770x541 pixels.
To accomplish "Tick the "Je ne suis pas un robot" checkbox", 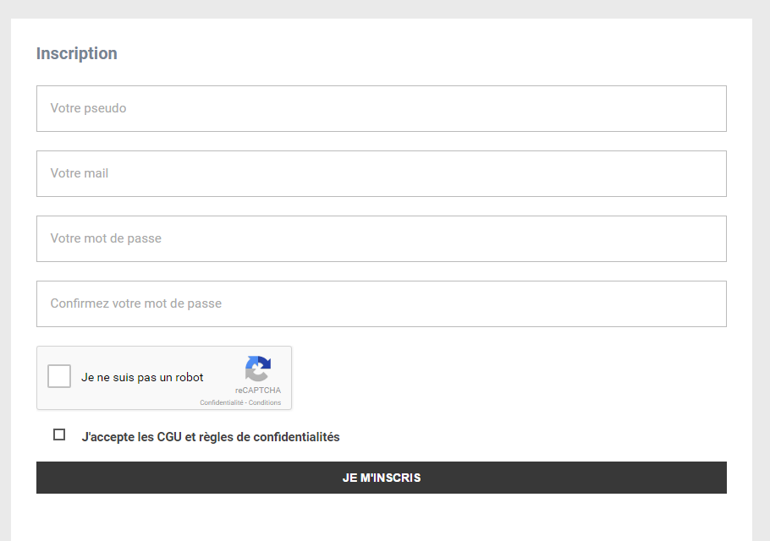I will click(x=59, y=377).
